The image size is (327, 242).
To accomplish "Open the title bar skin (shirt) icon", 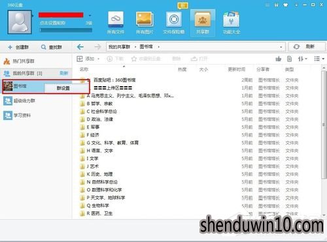I will (285, 5).
